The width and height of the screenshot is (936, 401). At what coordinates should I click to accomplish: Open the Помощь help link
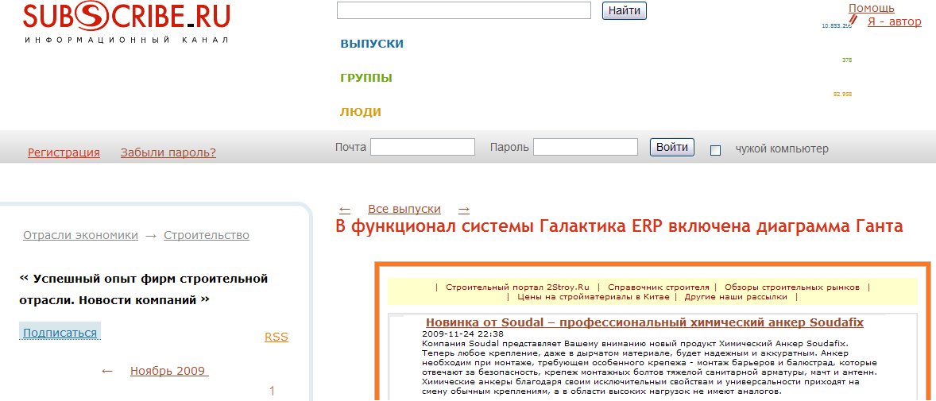click(872, 8)
